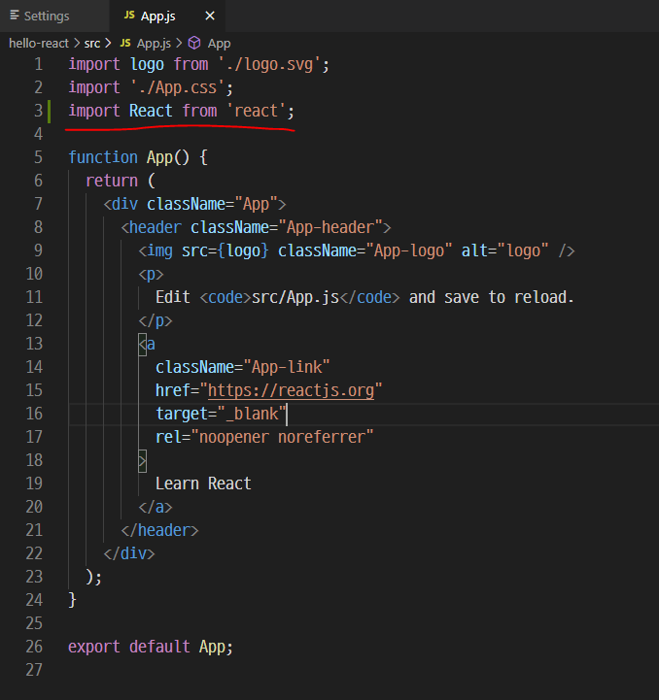The height and width of the screenshot is (700, 659).
Task: Click 'Learn React' text
Action: (203, 483)
